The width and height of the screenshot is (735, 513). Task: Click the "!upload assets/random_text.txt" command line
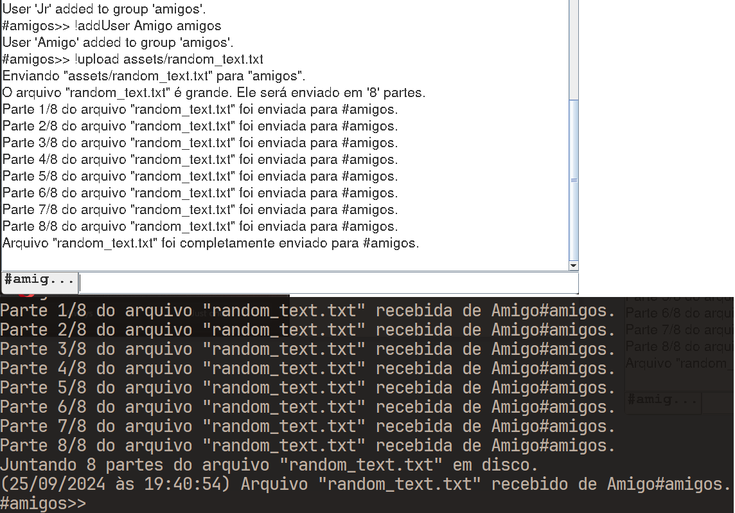pyautogui.click(x=132, y=60)
